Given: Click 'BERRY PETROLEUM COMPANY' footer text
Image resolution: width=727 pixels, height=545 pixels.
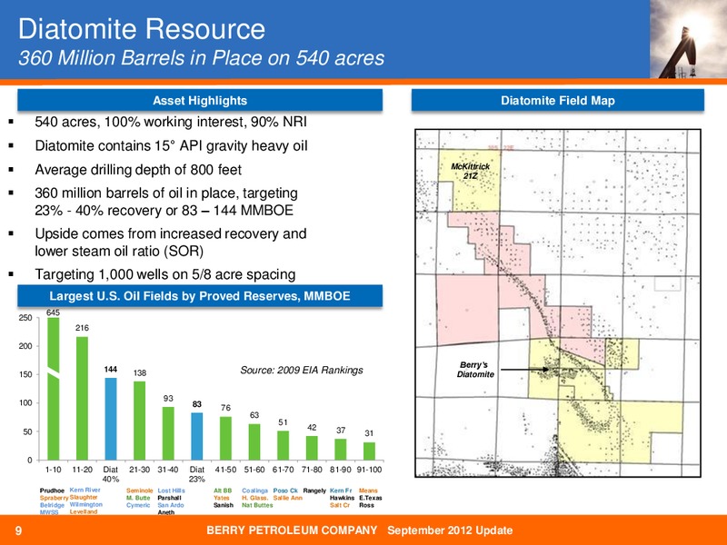Looking at the screenshot, I should [292, 530].
